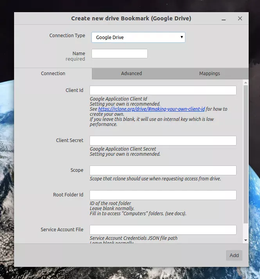The height and width of the screenshot is (279, 260).
Task: Click the Client Secret input field
Action: click(163, 140)
